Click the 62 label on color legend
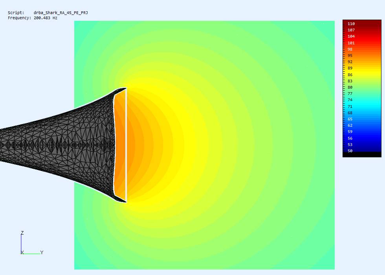 [350, 125]
